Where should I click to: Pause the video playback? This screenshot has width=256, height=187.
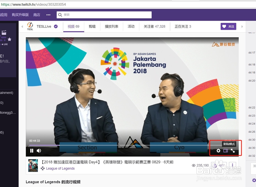pyautogui.click(x=32, y=151)
